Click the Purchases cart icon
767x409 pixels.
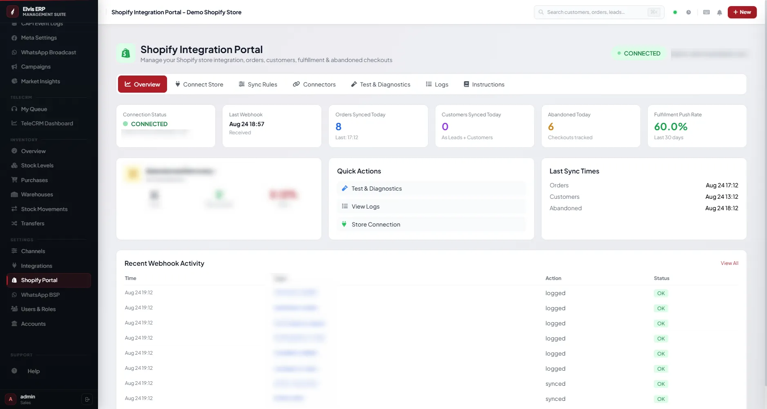14,180
